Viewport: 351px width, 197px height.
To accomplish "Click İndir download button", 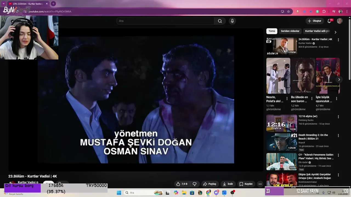I will [x=228, y=184].
